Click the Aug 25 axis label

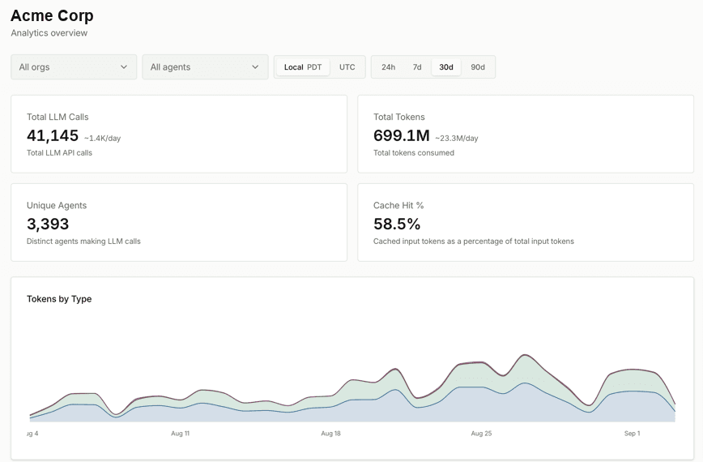[481, 434]
